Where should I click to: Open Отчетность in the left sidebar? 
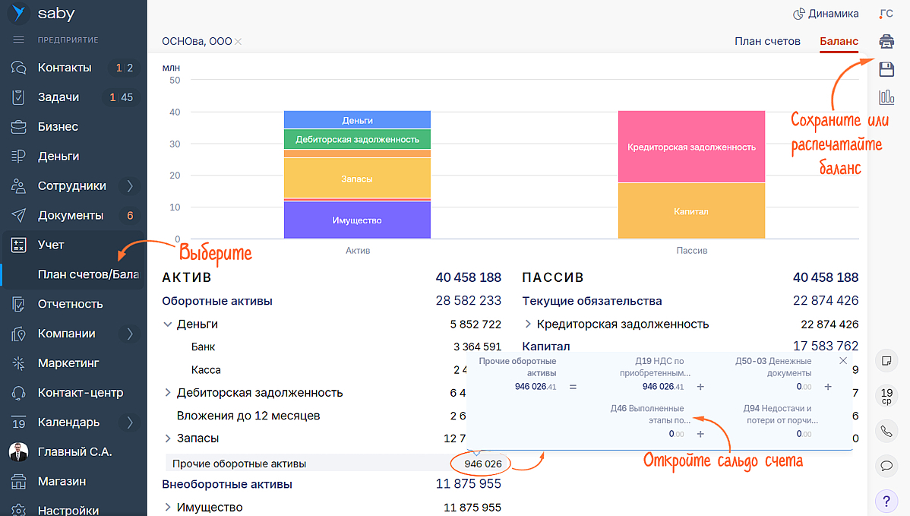coord(70,304)
